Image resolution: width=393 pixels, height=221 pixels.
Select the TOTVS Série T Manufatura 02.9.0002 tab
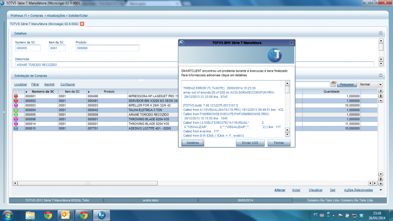pos(44,24)
